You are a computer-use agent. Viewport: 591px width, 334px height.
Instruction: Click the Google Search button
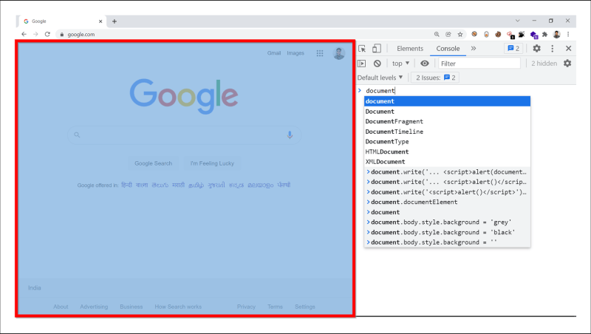pyautogui.click(x=154, y=163)
